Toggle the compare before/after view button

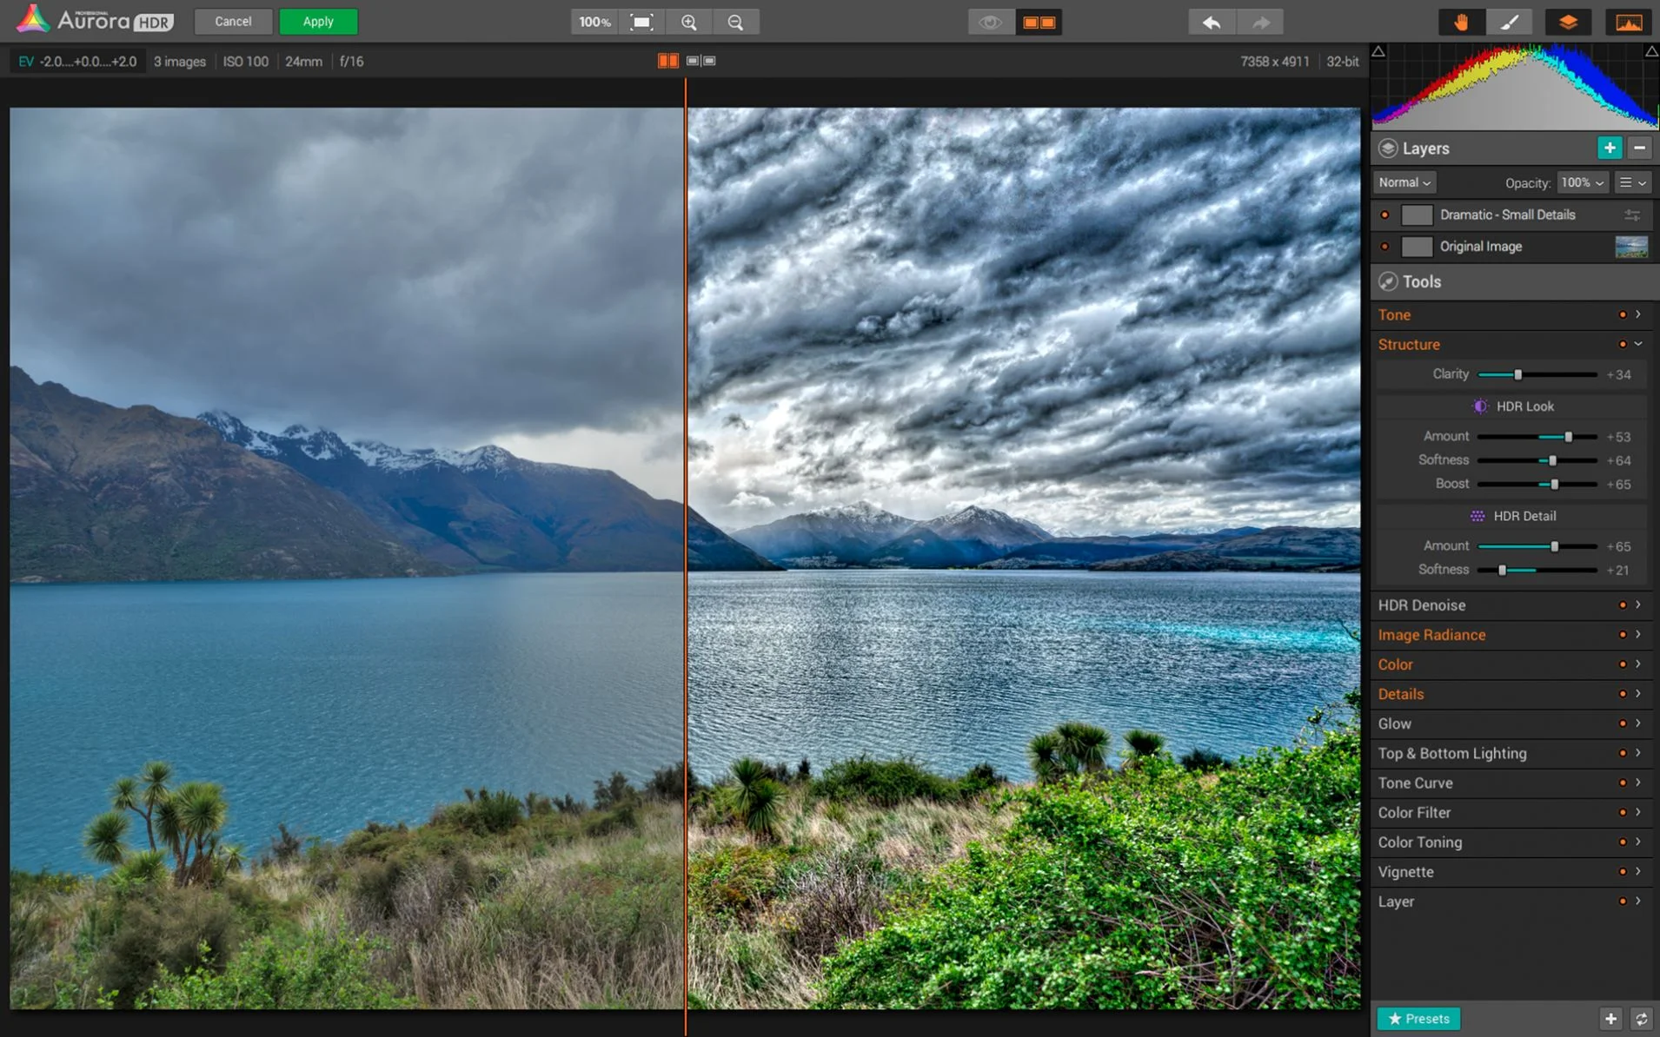(1039, 22)
